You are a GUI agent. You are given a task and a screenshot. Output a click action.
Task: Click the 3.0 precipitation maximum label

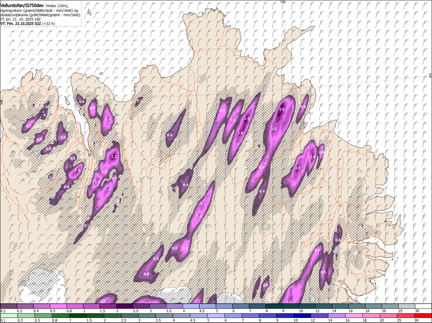point(281,110)
